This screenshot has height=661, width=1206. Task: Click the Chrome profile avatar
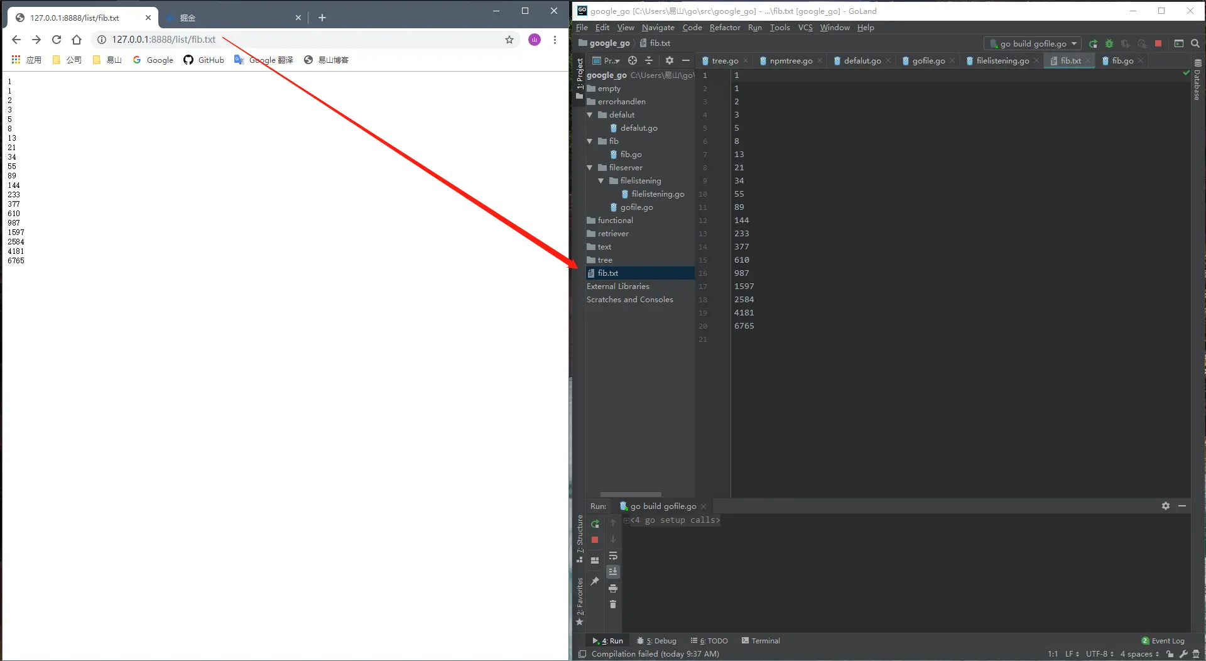pyautogui.click(x=535, y=40)
